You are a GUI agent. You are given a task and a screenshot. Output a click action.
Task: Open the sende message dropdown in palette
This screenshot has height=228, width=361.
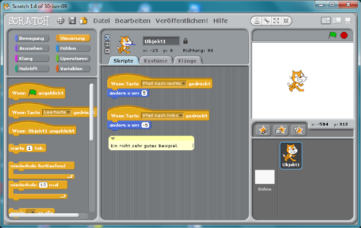click(x=31, y=212)
